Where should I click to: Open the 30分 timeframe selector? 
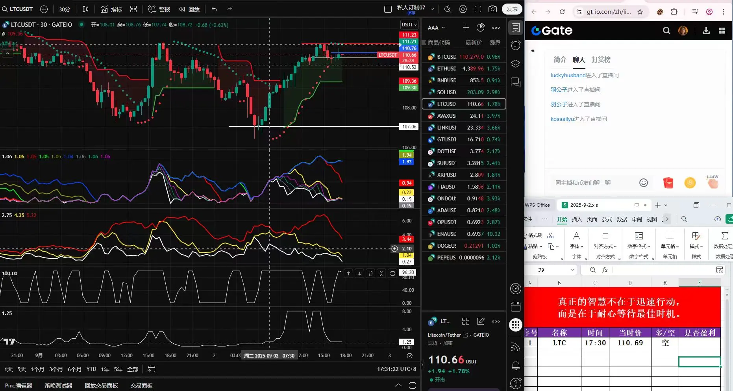point(65,9)
